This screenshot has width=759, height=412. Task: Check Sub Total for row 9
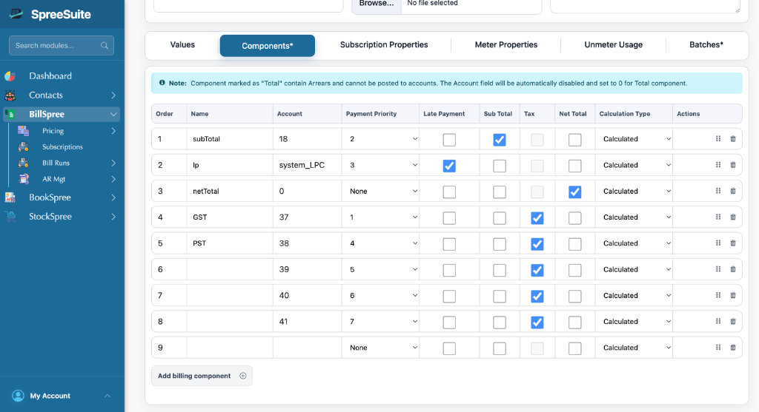tap(499, 348)
